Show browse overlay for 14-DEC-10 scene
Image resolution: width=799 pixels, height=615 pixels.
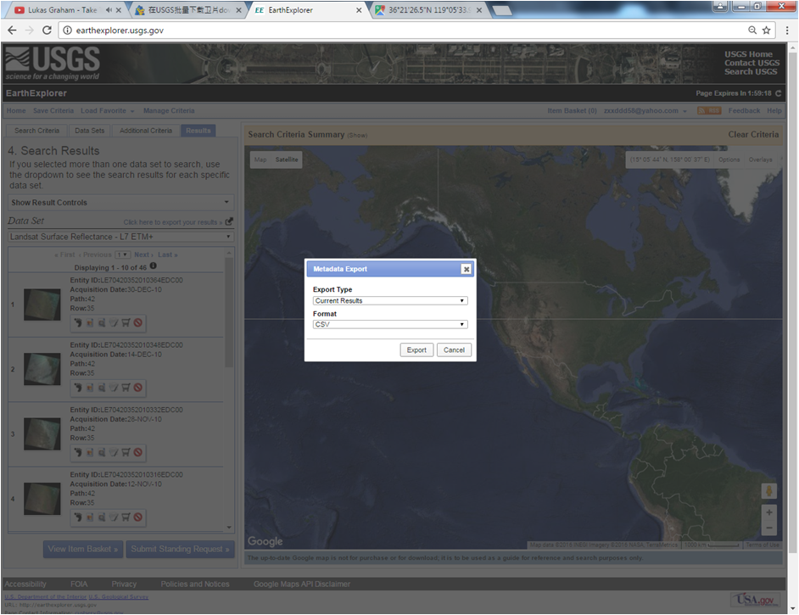(90, 388)
